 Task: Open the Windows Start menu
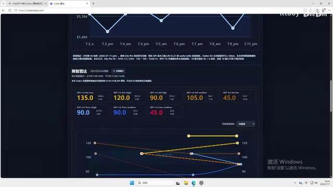[x=132, y=183]
